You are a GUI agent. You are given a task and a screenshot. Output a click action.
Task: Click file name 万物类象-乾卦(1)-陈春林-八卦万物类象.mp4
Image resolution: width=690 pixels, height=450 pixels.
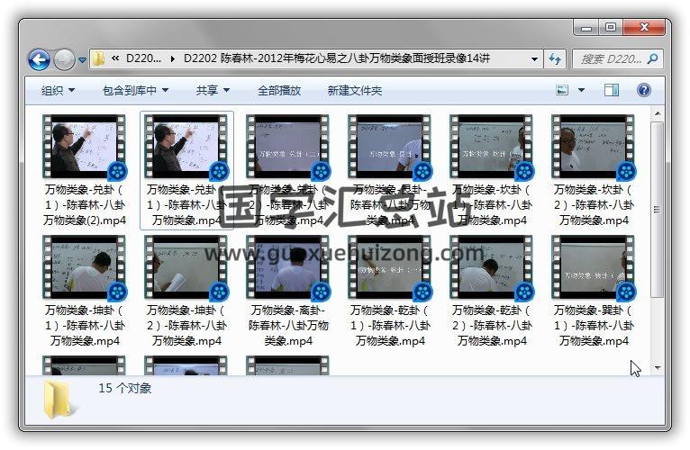point(390,326)
